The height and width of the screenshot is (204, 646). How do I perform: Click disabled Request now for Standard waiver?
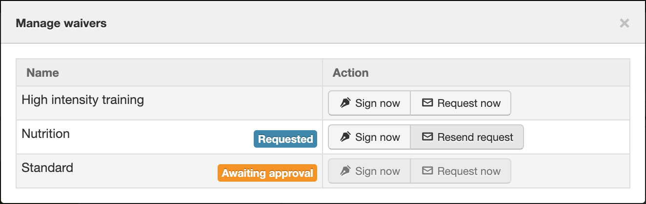point(461,171)
